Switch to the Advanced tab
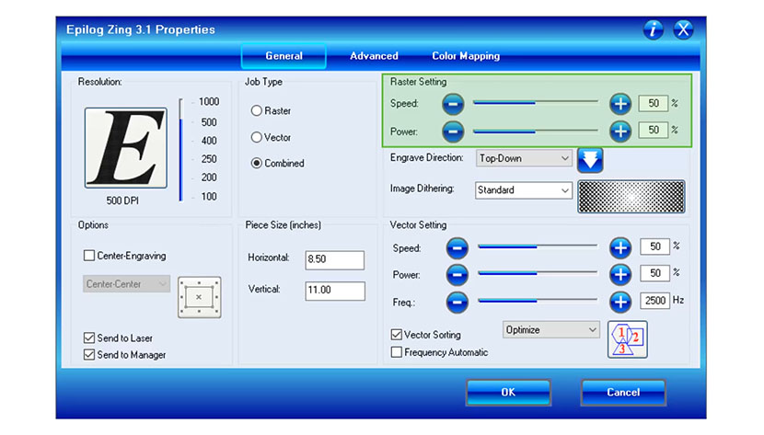The width and height of the screenshot is (764, 435). 374,56
